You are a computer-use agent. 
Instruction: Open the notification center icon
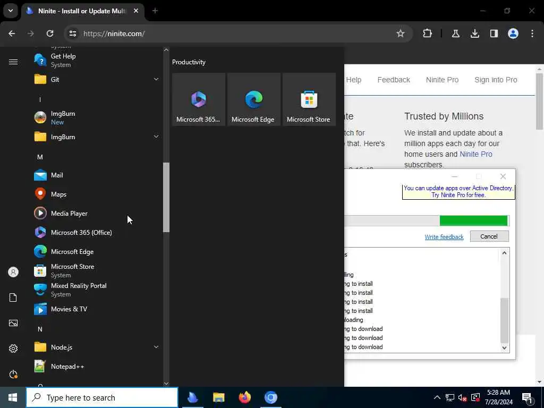click(x=528, y=398)
